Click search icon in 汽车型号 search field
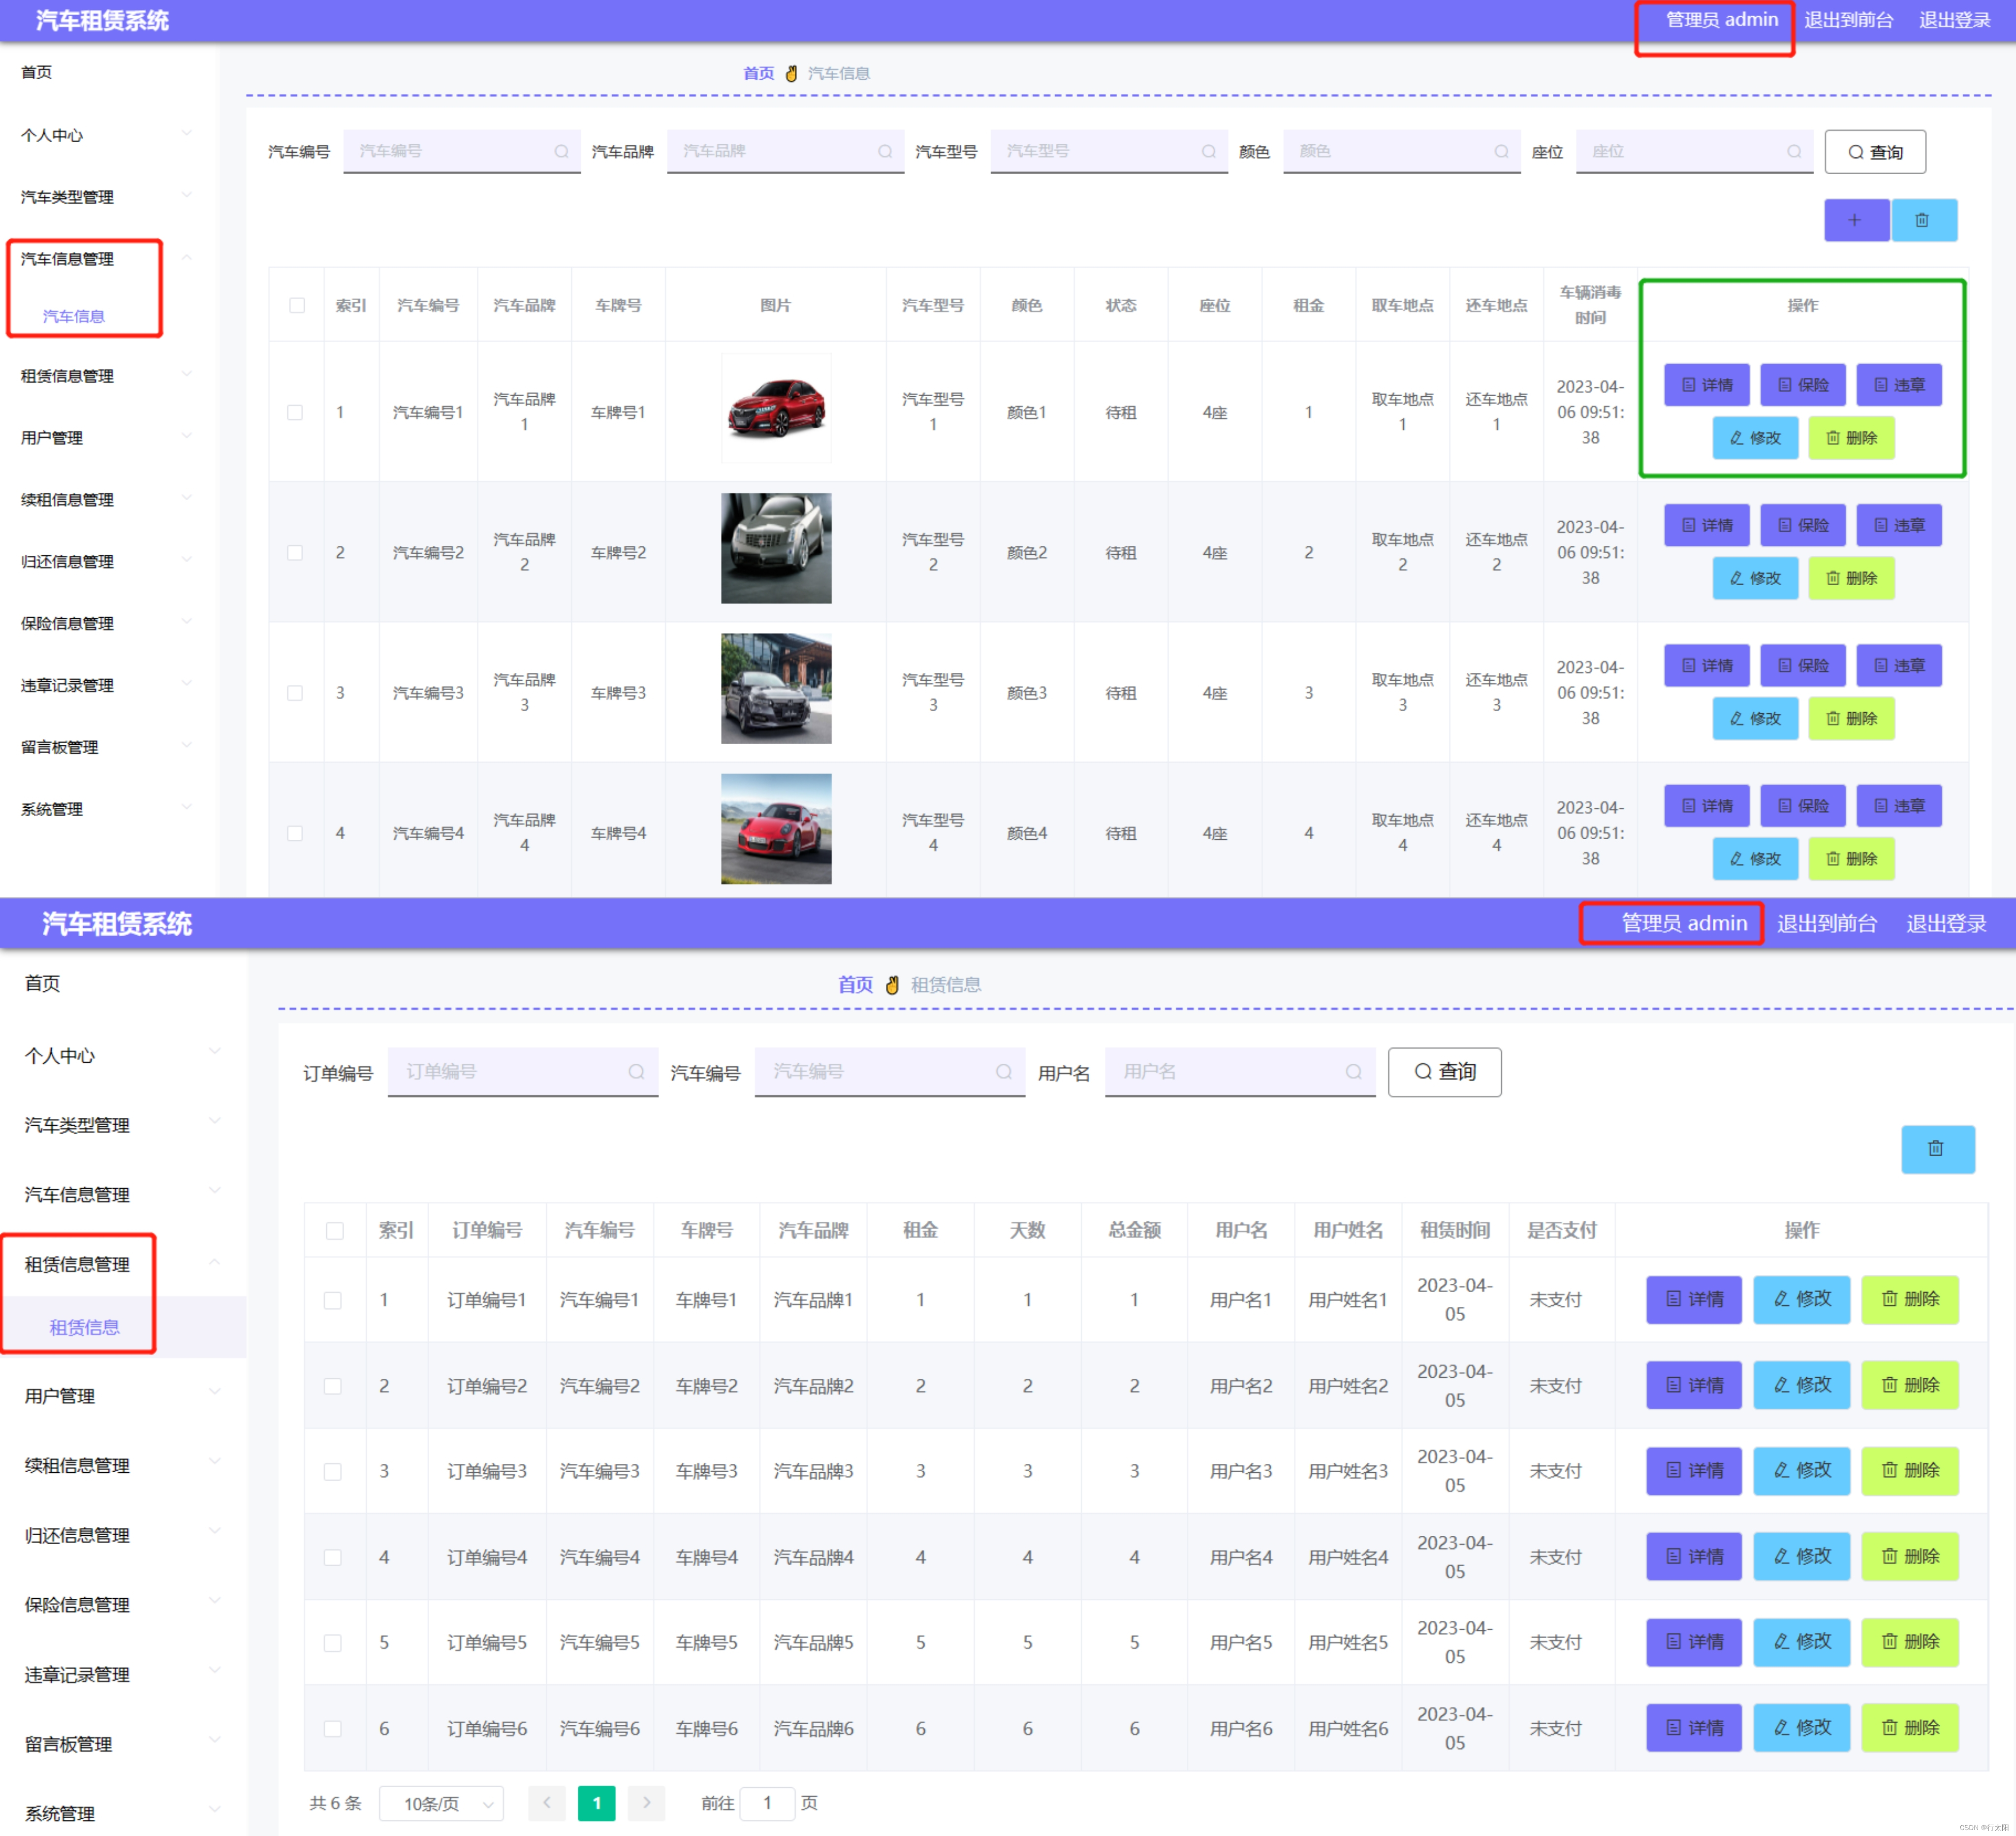Viewport: 2016px width, 1836px height. [x=1209, y=151]
